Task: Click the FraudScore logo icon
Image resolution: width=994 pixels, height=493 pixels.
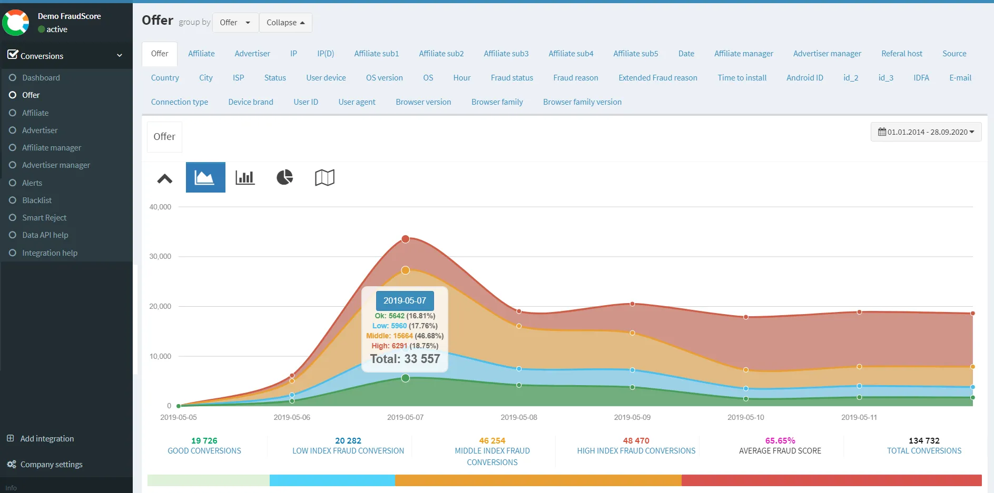Action: (16, 23)
